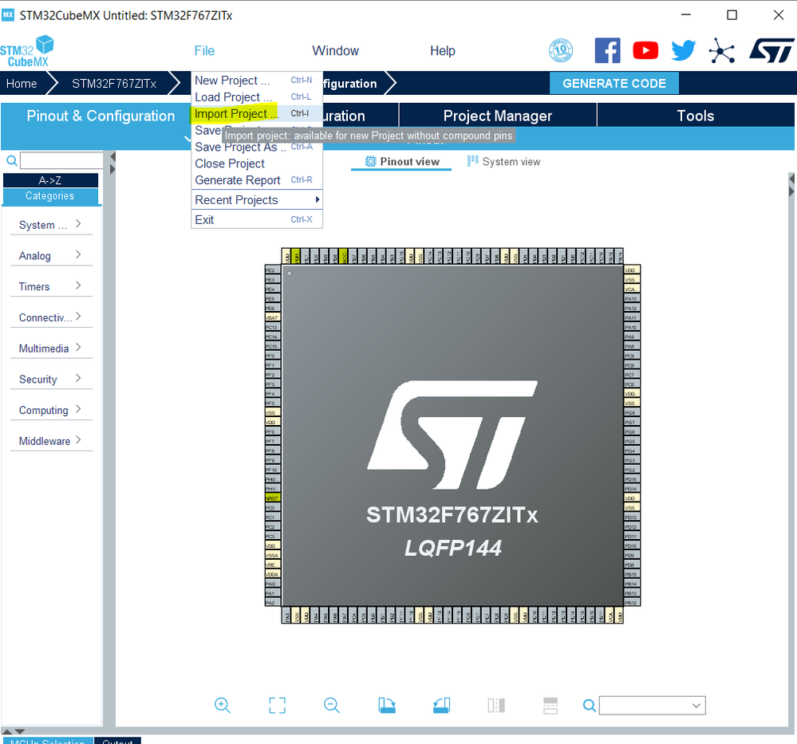This screenshot has height=744, width=797.
Task: Expand the left panel arrow
Action: pos(112,169)
